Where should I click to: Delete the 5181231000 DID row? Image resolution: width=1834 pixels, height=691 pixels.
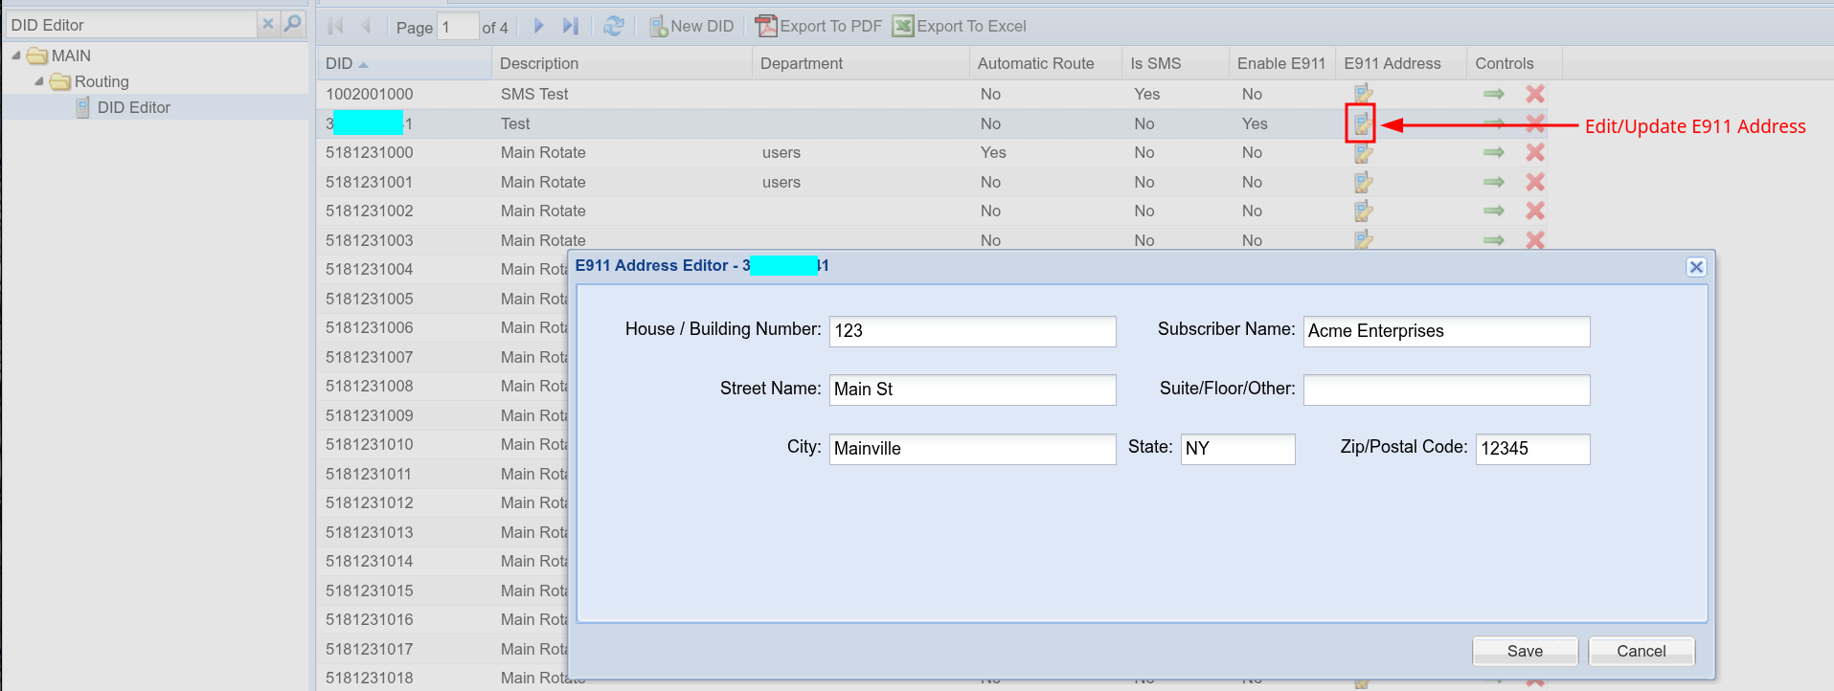click(1534, 152)
